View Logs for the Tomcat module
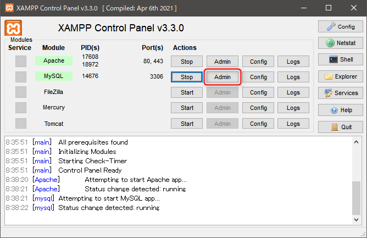The image size is (367, 238). pos(293,124)
